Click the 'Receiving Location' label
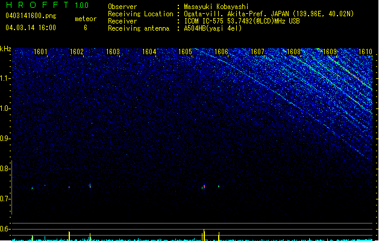The height and width of the screenshot is (241, 379). [140, 14]
